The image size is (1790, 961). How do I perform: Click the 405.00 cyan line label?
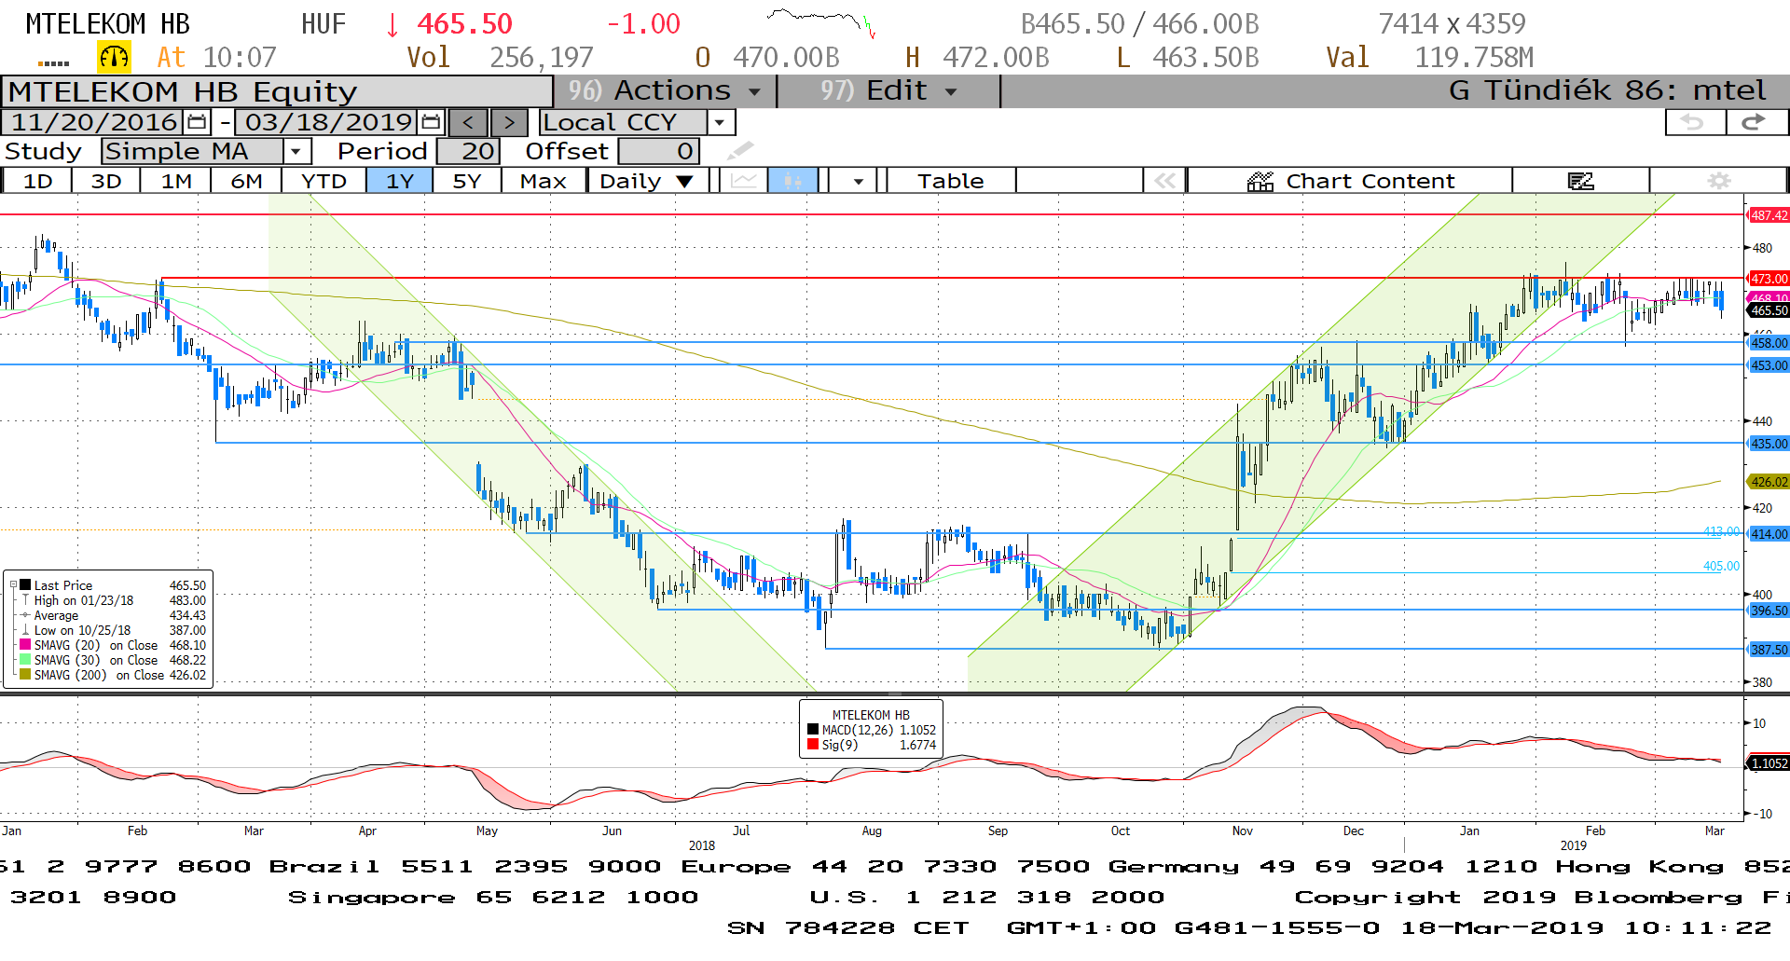[x=1721, y=566]
